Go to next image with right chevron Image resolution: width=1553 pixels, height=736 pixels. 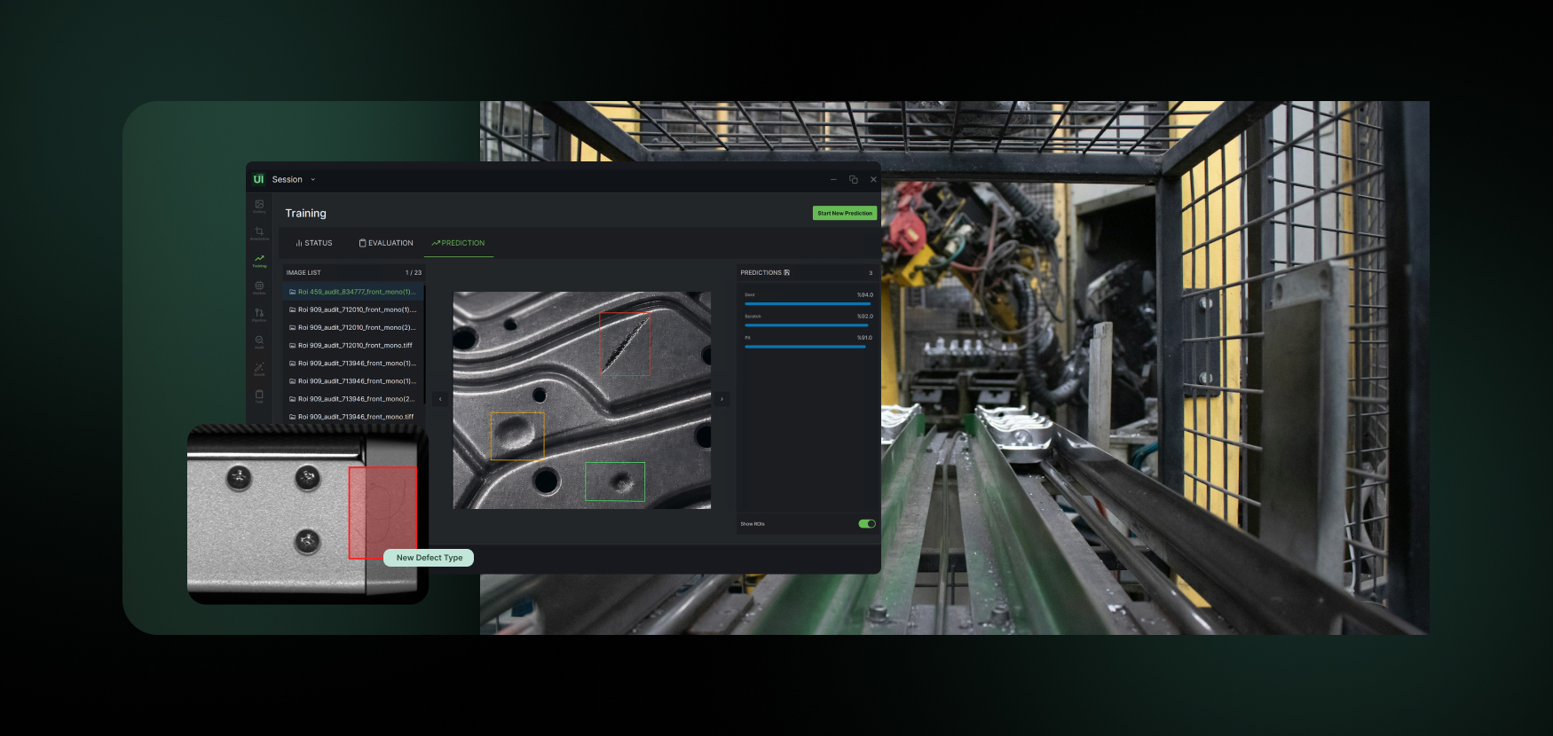click(x=722, y=399)
